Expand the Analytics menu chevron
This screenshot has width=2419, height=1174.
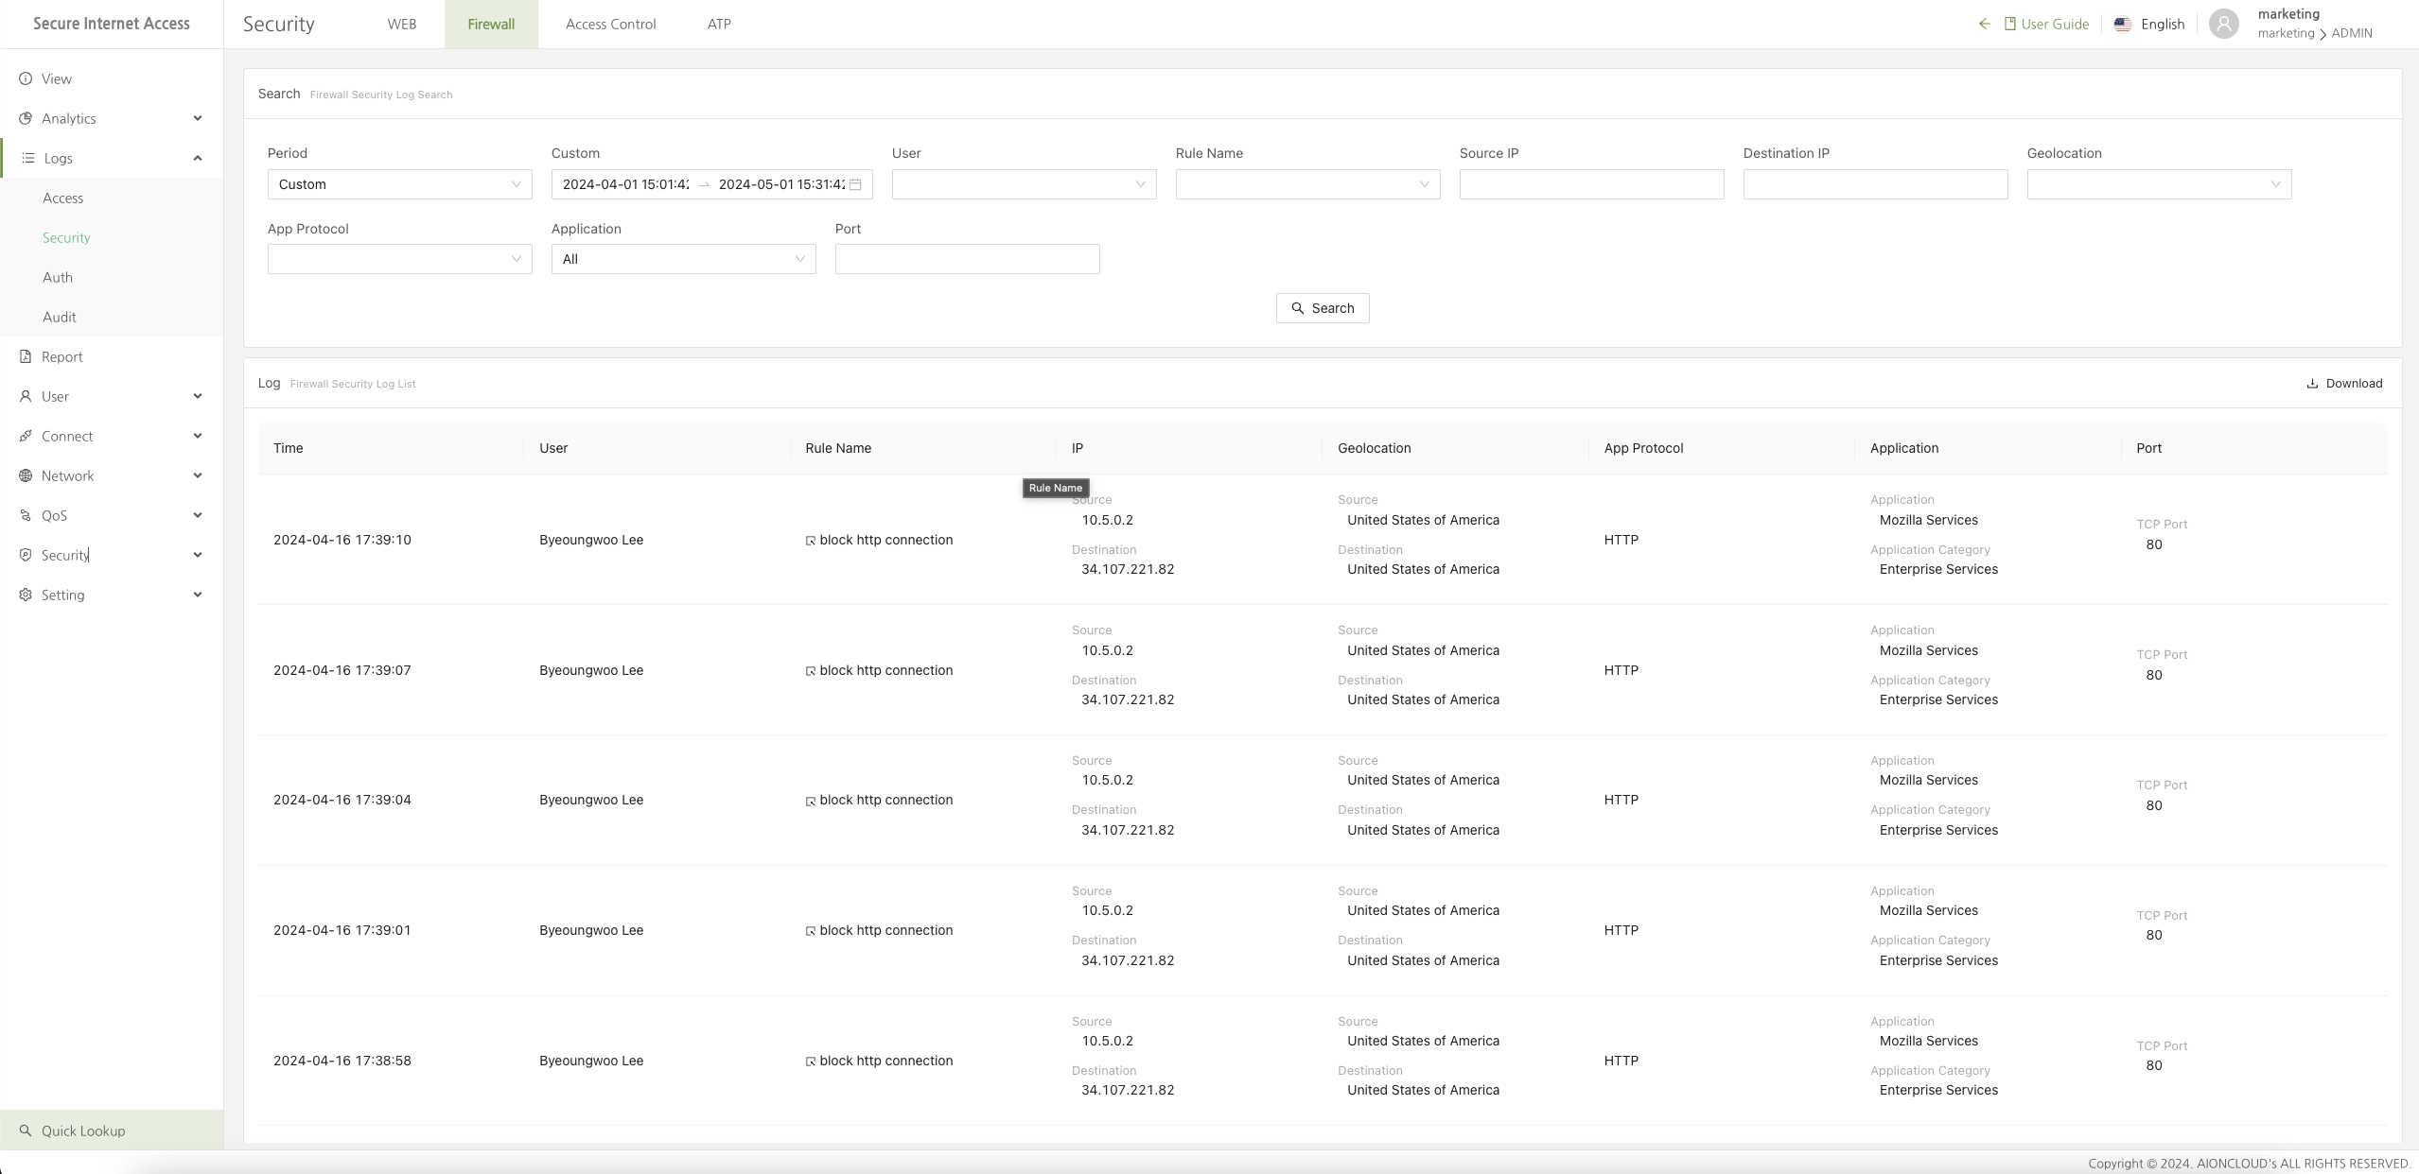coord(198,118)
